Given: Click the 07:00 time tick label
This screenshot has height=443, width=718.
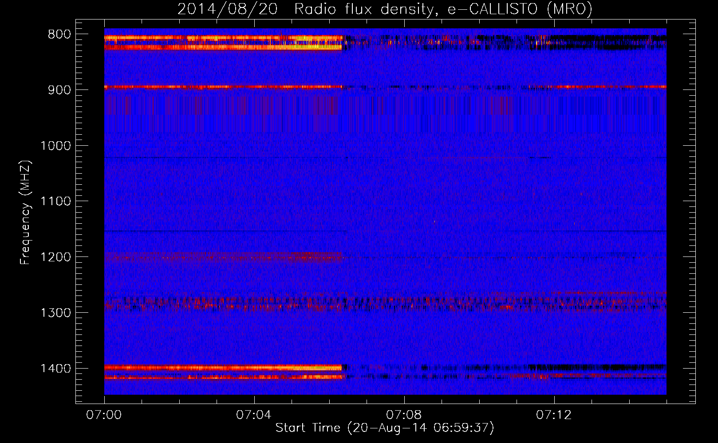Looking at the screenshot, I should [x=104, y=415].
